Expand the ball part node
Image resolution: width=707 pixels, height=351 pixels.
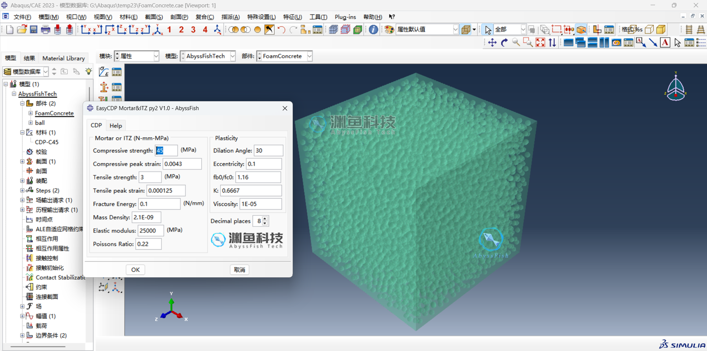coord(31,123)
